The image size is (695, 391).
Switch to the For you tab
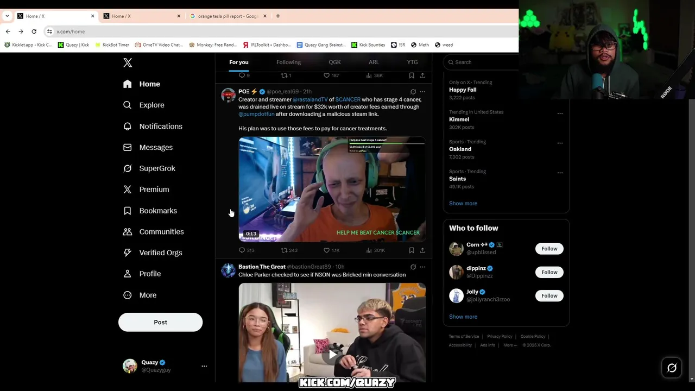pyautogui.click(x=239, y=62)
